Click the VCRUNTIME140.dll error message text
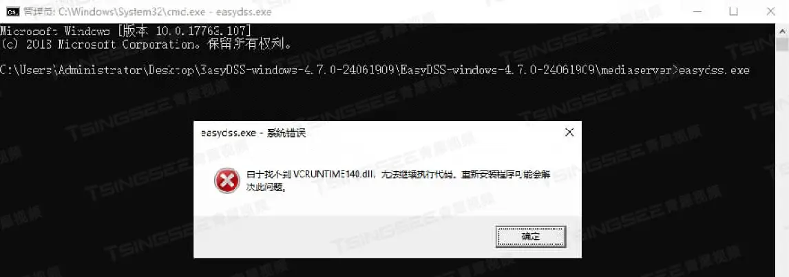 pos(398,181)
